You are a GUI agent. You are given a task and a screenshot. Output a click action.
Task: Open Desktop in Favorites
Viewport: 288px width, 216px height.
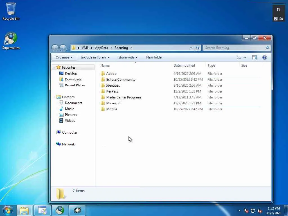(71, 73)
